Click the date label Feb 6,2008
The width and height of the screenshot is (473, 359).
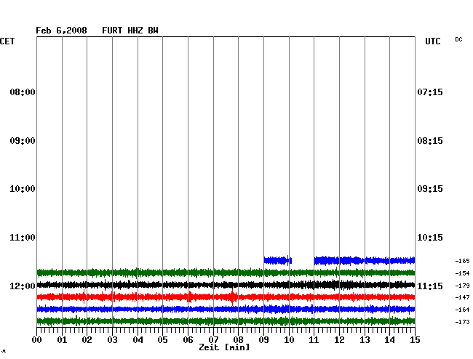[x=61, y=31]
